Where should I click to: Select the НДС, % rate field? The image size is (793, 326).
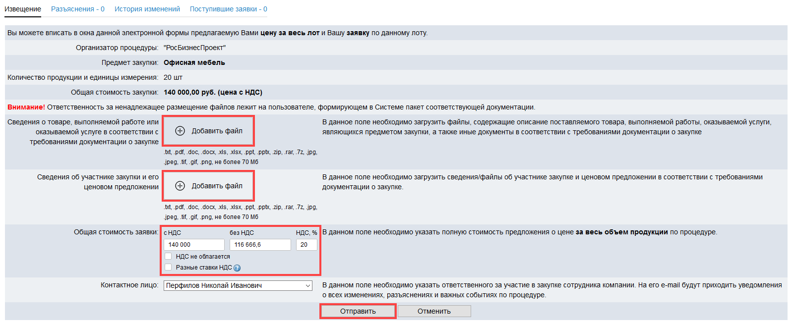tap(306, 245)
